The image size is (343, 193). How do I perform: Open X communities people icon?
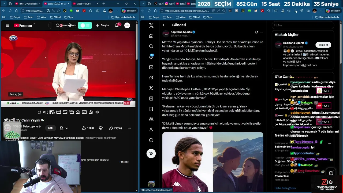pos(151,119)
